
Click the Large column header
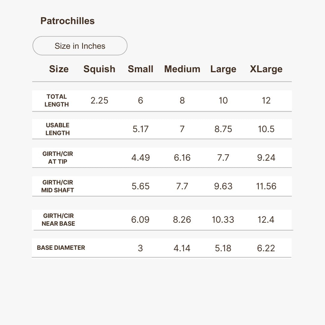tap(223, 69)
